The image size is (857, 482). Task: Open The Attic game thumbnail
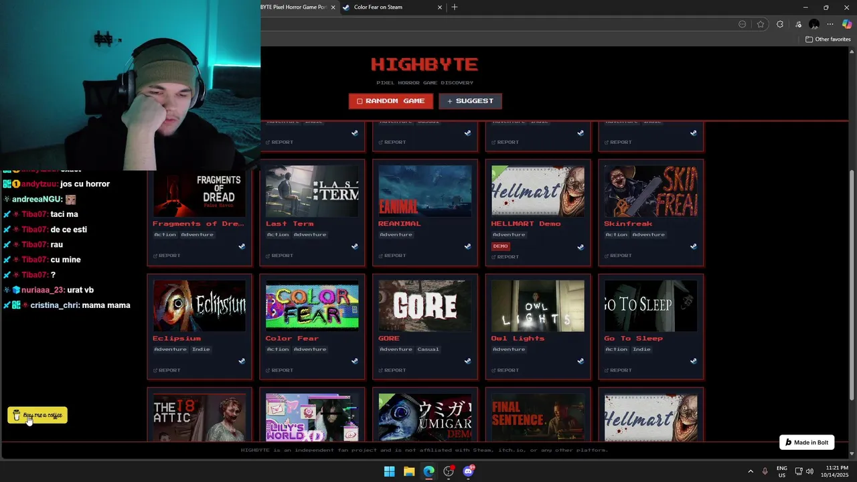(x=200, y=417)
